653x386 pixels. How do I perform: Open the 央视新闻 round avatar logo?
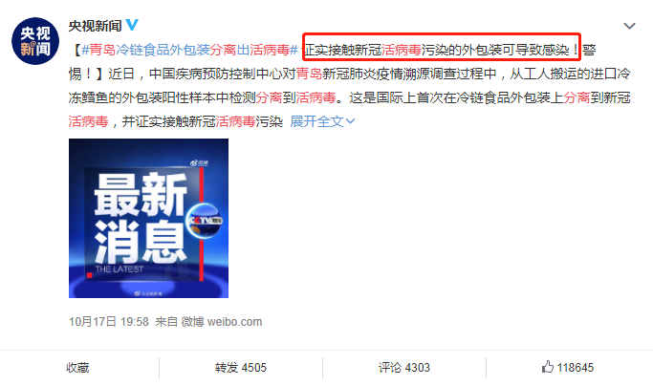coord(35,41)
